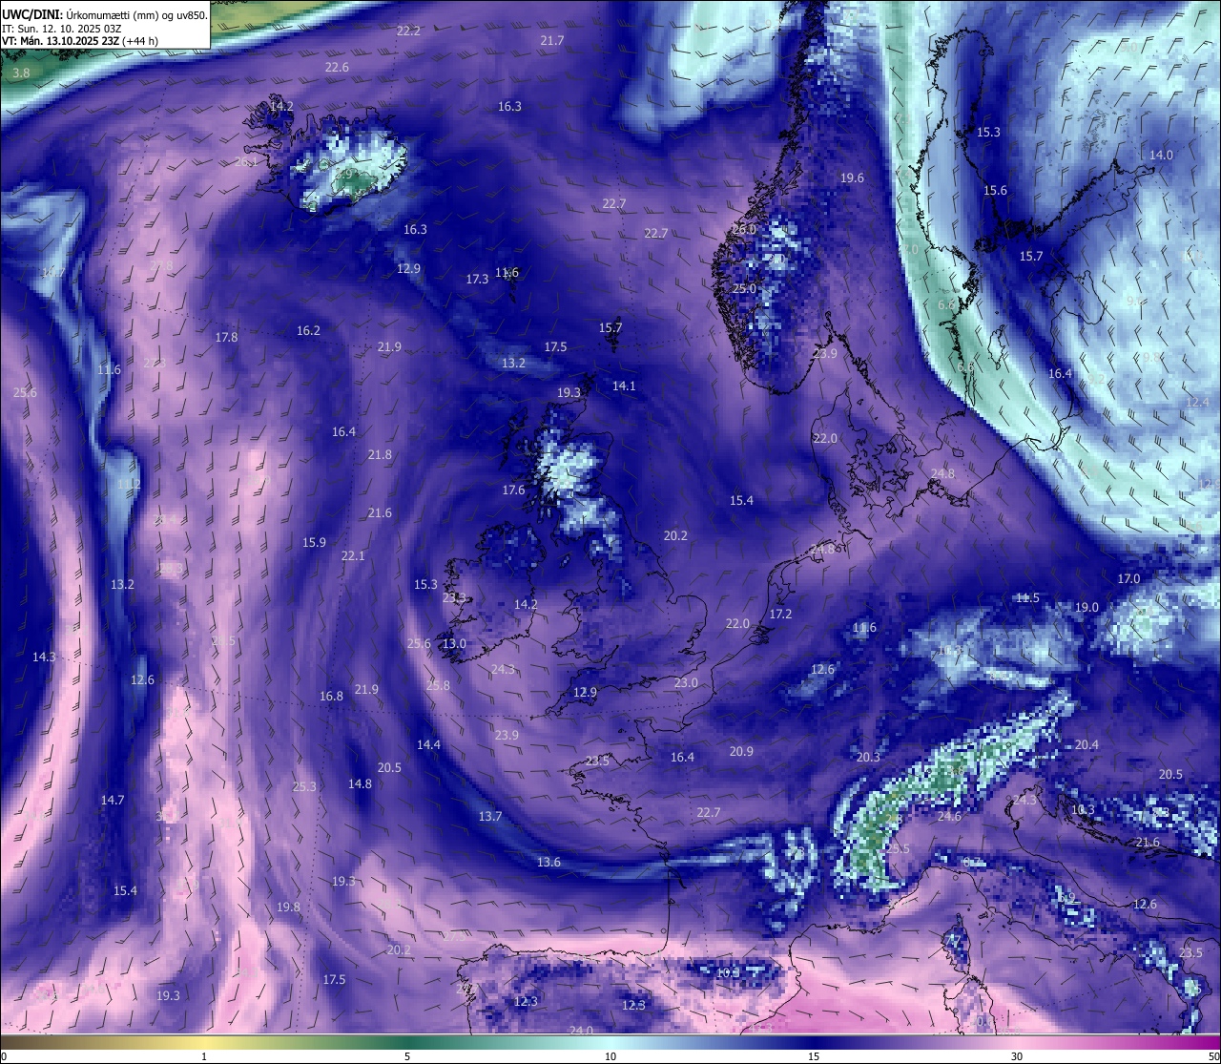Click the map value '13.7'
1221x1064 pixels.
click(x=490, y=816)
